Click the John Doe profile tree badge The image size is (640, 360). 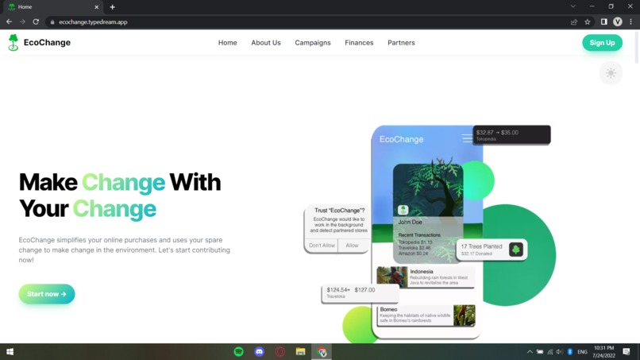[403, 210]
